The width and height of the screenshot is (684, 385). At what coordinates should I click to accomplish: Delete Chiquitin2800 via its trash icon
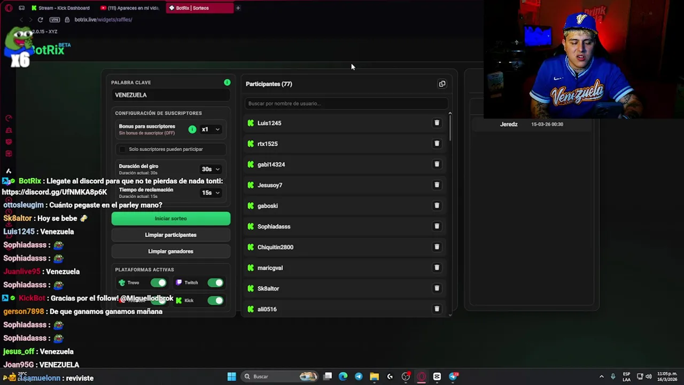coord(437,247)
